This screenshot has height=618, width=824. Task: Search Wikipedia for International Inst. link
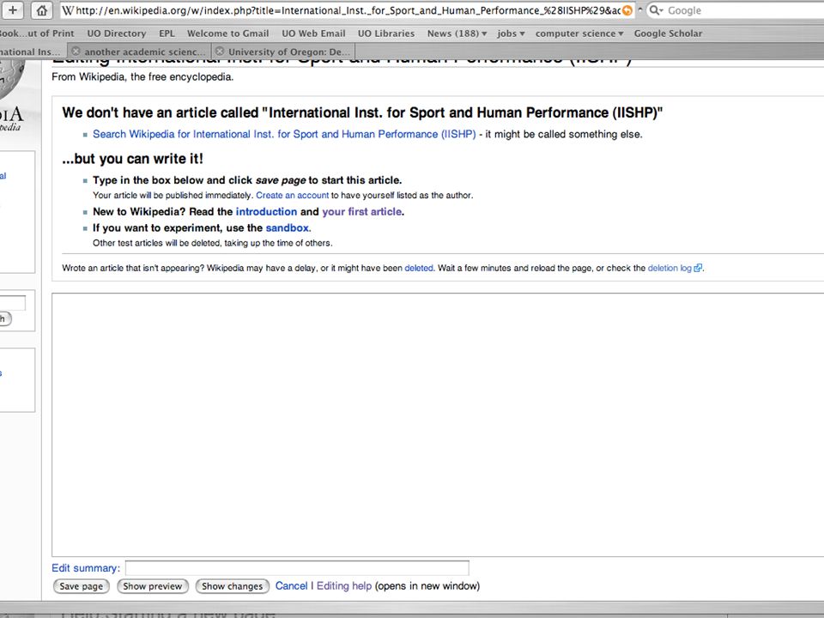point(284,134)
